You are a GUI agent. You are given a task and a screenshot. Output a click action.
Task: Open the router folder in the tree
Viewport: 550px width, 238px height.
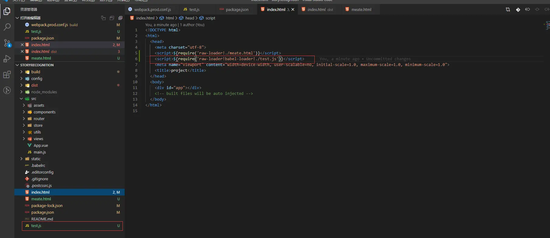(x=69, y=119)
